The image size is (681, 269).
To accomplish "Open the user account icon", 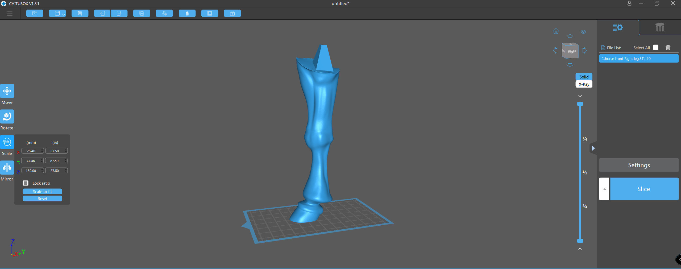I will (x=629, y=3).
